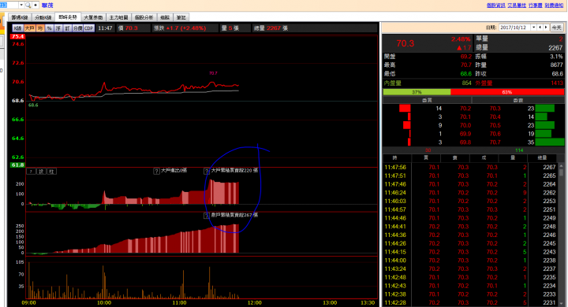Open the 筆記 notes tab
568x307 pixels.
click(x=181, y=17)
